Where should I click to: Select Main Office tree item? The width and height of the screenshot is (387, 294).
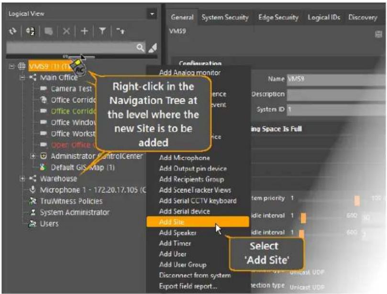(59, 77)
